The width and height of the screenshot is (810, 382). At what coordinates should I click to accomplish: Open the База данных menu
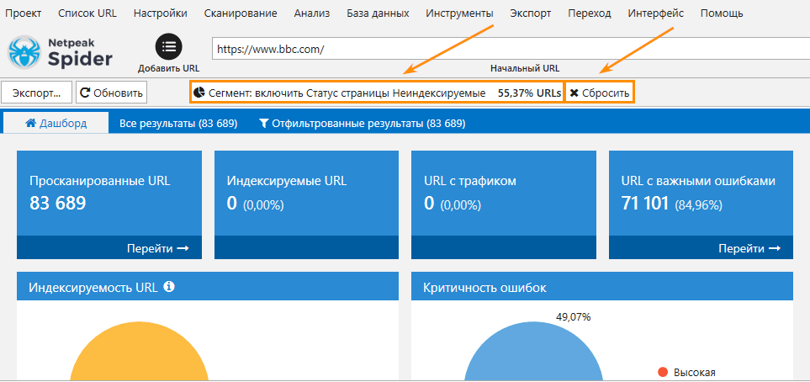(378, 13)
